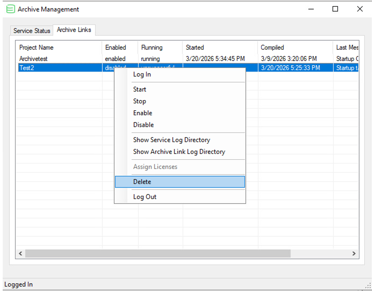Select the Archive Links tab
This screenshot has height=291, width=372.
click(x=74, y=30)
